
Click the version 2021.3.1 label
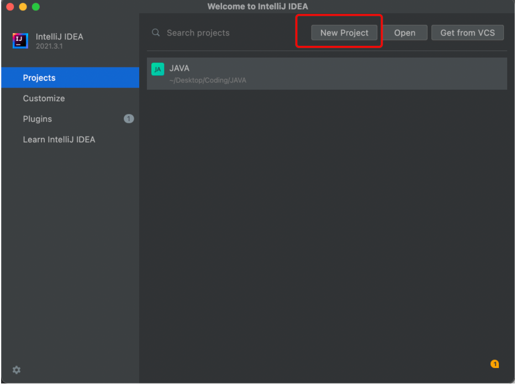[49, 46]
